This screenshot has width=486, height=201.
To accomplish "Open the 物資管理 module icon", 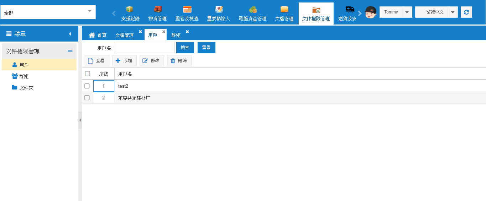I will coord(157,10).
